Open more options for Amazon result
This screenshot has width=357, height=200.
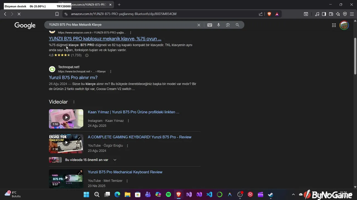coord(131,32)
